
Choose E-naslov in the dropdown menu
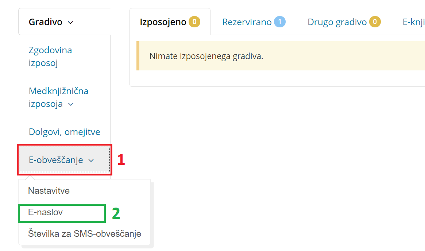click(46, 212)
